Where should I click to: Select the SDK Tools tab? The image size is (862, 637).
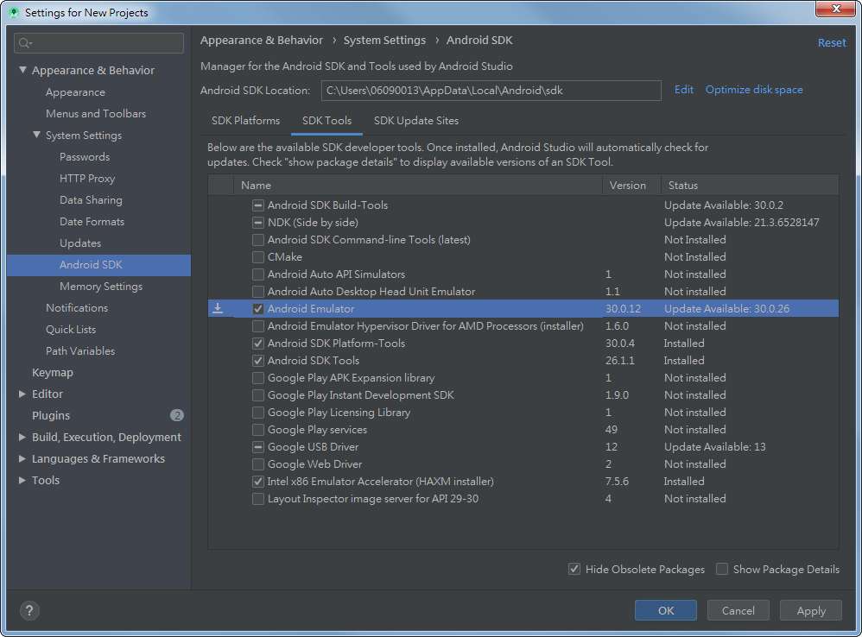326,120
